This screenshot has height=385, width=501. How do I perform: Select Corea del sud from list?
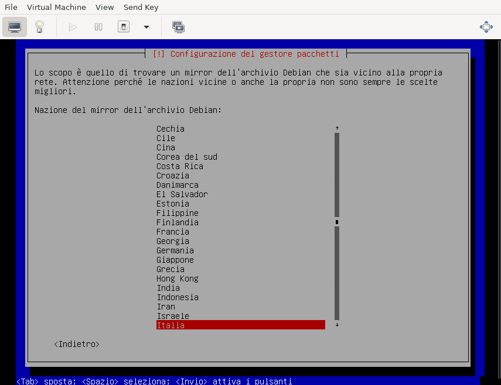coord(241,157)
